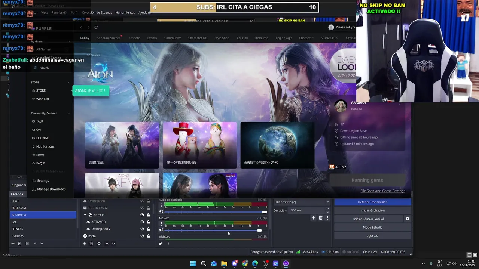This screenshot has width=479, height=269.
Task: Delete scene with trash icon under Escenas list
Action: coord(19,244)
